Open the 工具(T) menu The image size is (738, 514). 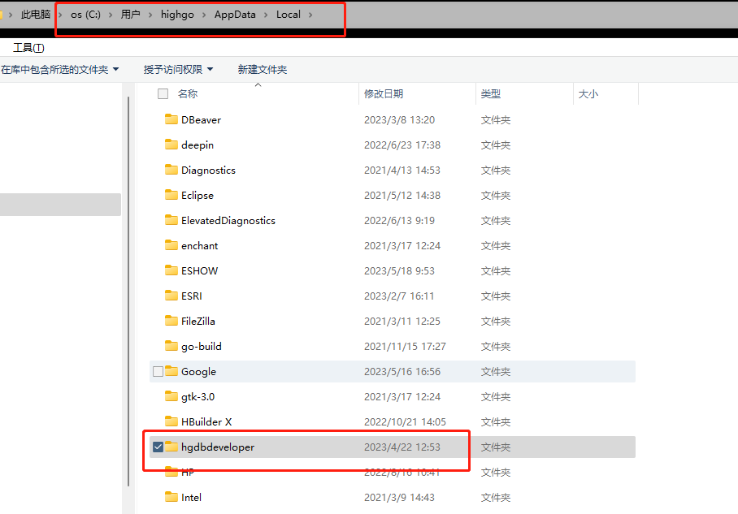coord(28,47)
